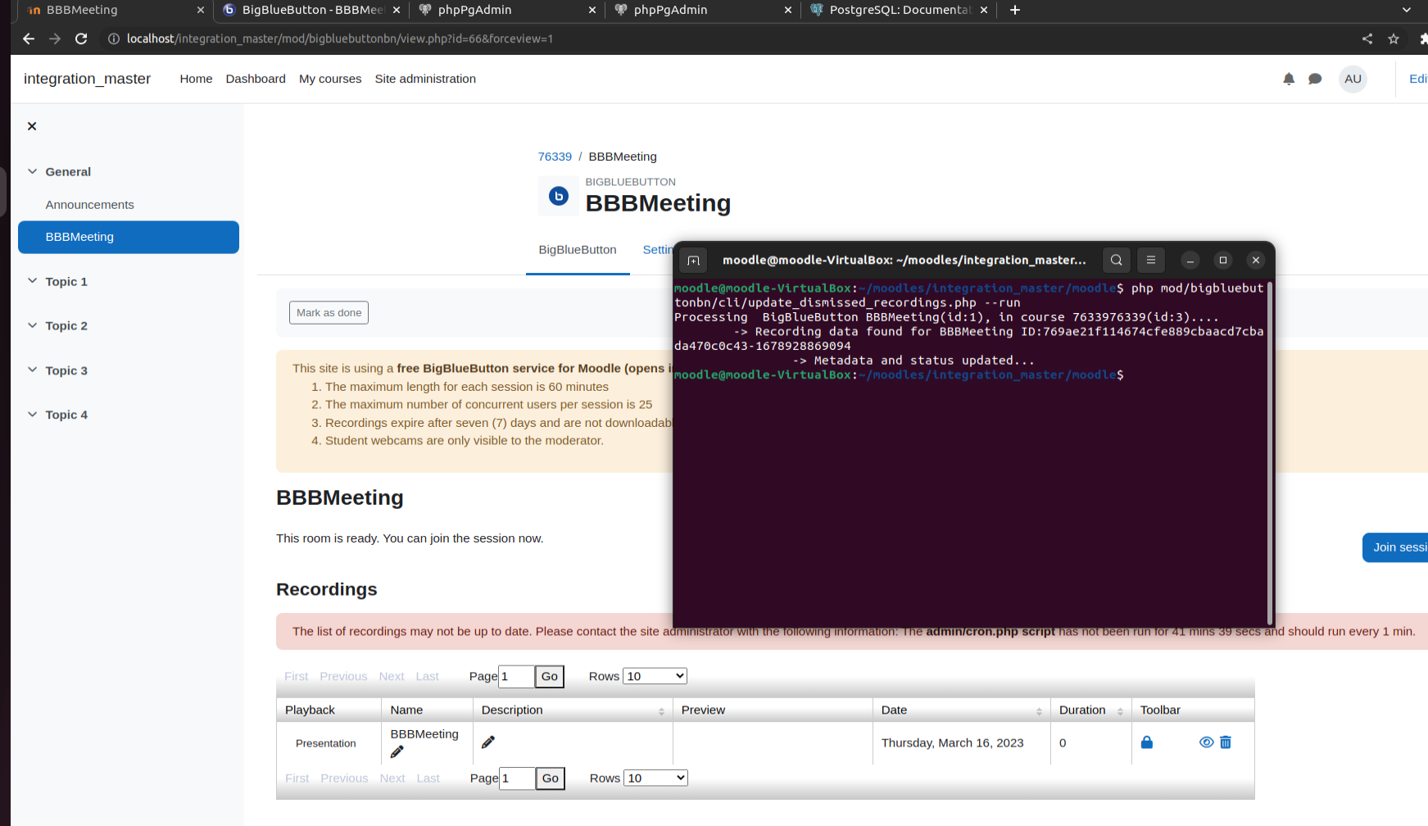Open the browser tab search dropdown arrow
1428x826 pixels.
(x=1407, y=10)
